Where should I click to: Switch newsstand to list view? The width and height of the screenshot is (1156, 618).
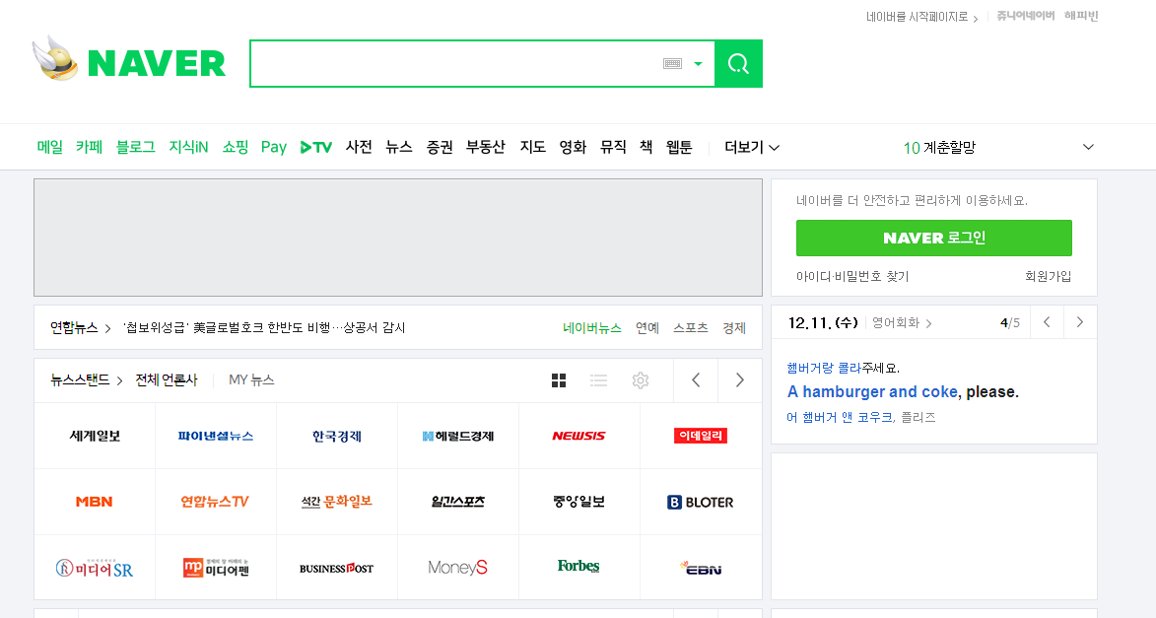(598, 380)
